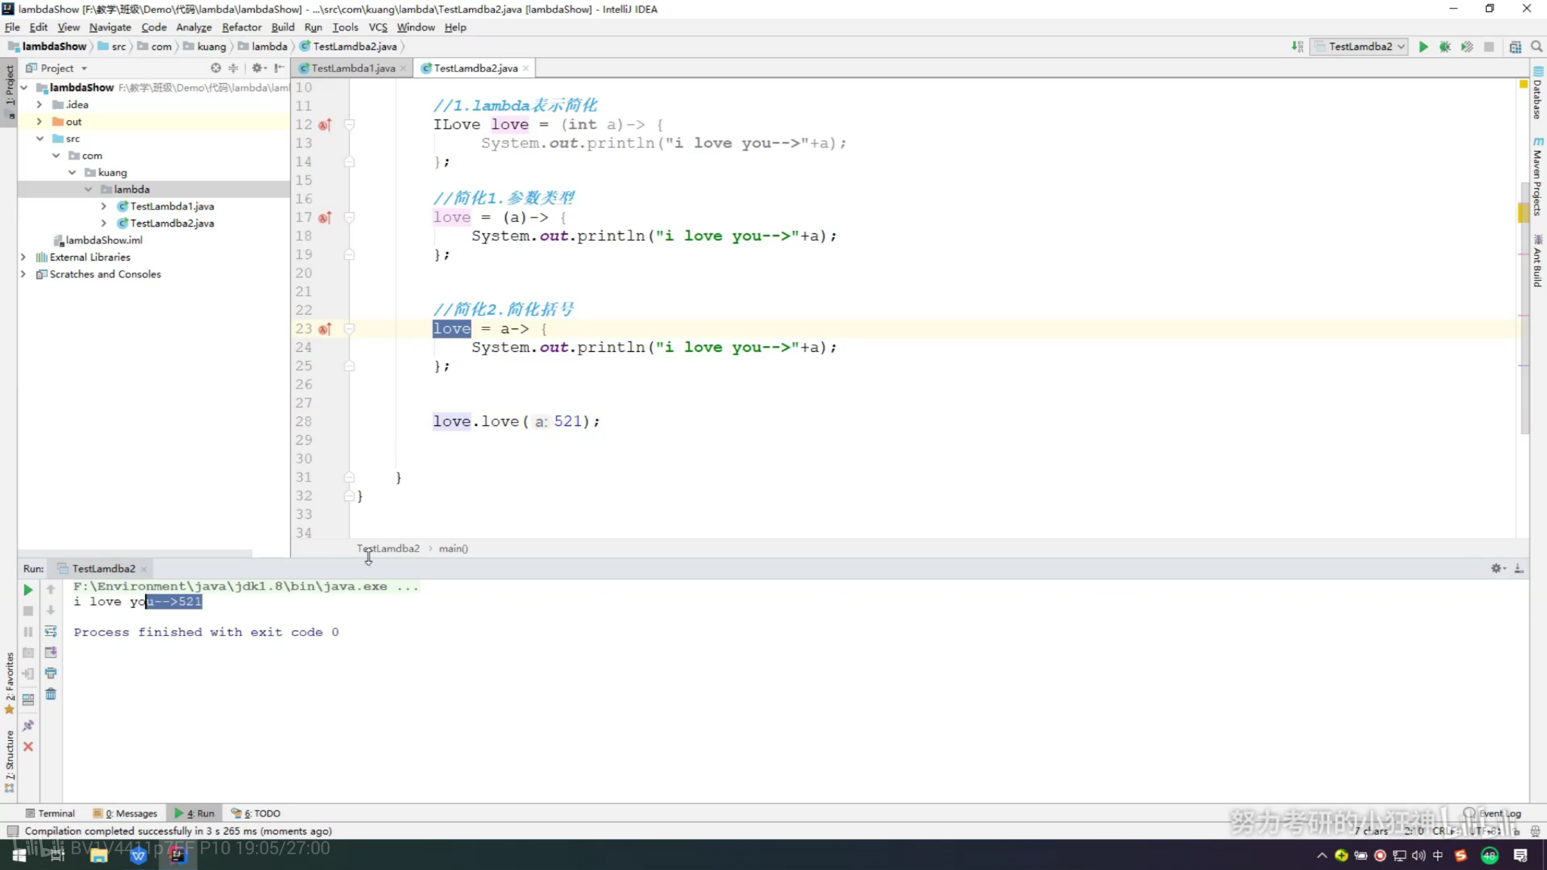Open Structure side tool window

coord(9,761)
